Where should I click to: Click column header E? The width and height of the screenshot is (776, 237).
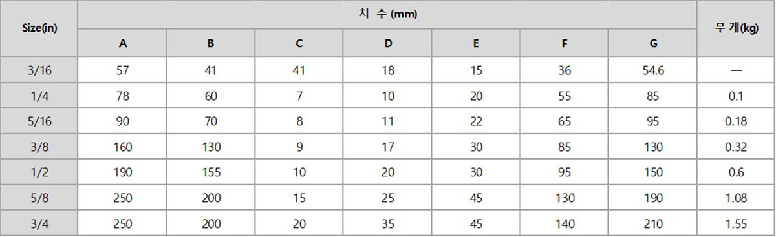pos(476,43)
